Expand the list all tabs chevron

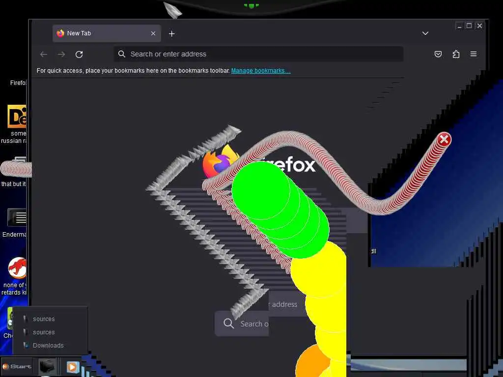click(425, 33)
